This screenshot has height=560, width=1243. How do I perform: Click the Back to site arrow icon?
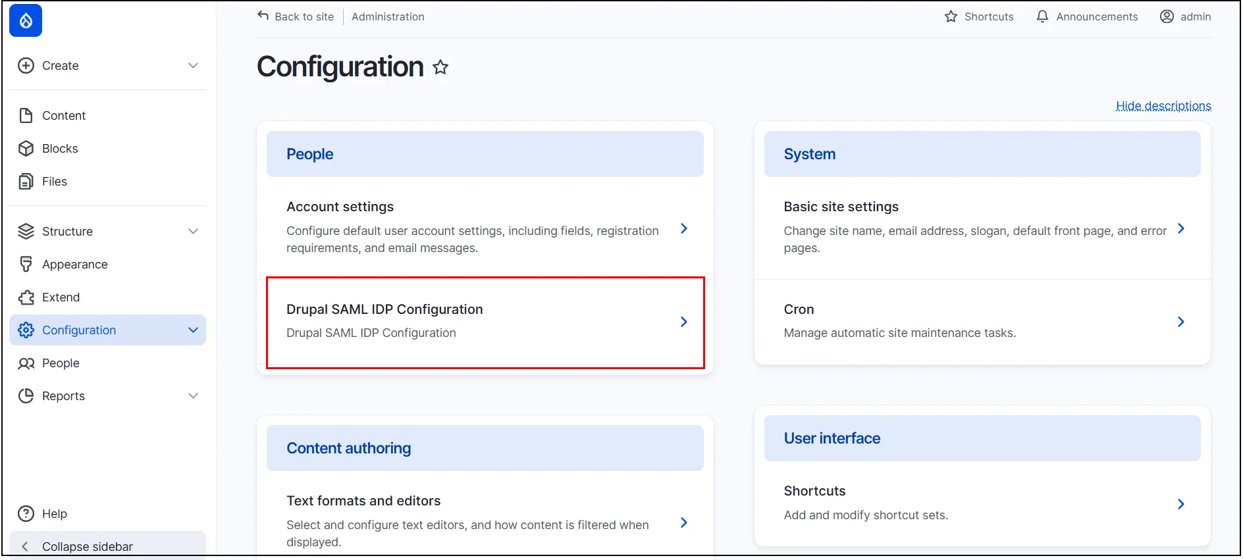(x=263, y=16)
